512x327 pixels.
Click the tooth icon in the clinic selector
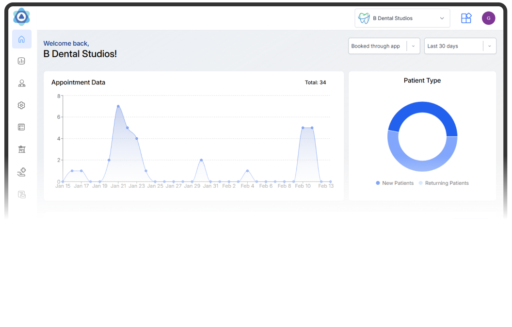364,18
